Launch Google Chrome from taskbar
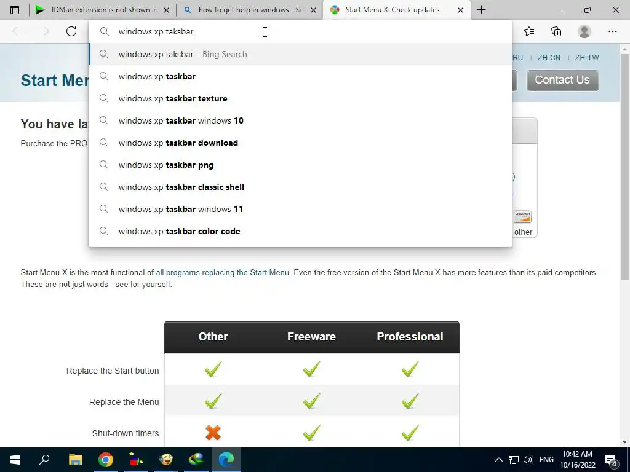Screen dimensions: 630x472 [105, 460]
